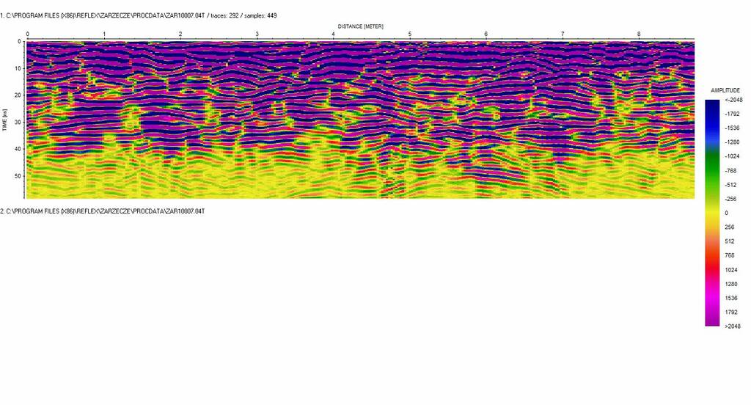Click the first file path header with trace count
The height and width of the screenshot is (405, 751).
[139, 15]
